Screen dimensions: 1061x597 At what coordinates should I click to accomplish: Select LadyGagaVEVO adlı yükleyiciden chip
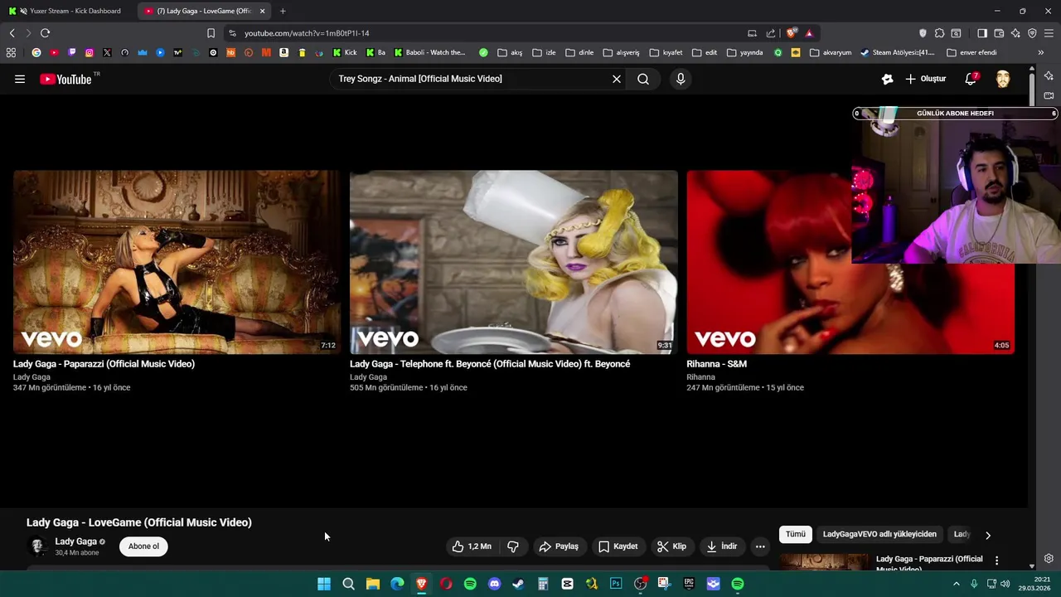879,535
